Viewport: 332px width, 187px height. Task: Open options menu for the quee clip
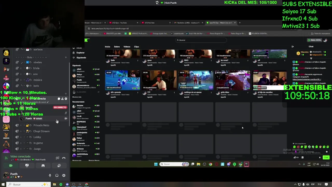coord(174,60)
